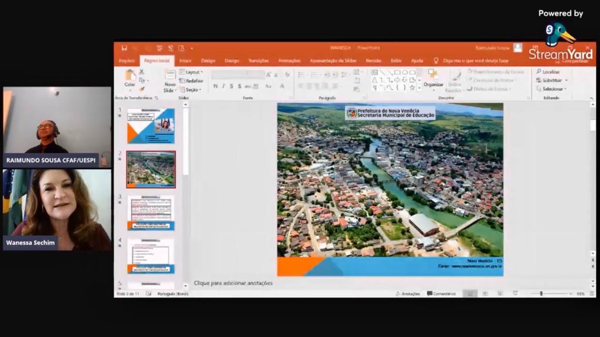Click the 'Português (Brasil)' language indicator
The height and width of the screenshot is (337, 600).
pyautogui.click(x=173, y=294)
